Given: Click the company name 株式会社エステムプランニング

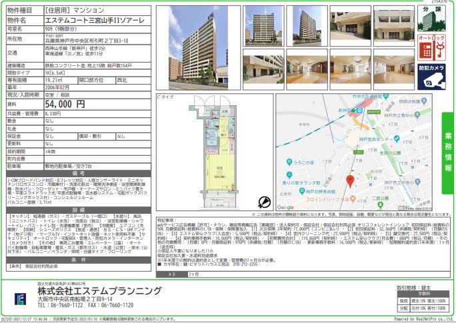Looking at the screenshot, I should [x=99, y=291].
